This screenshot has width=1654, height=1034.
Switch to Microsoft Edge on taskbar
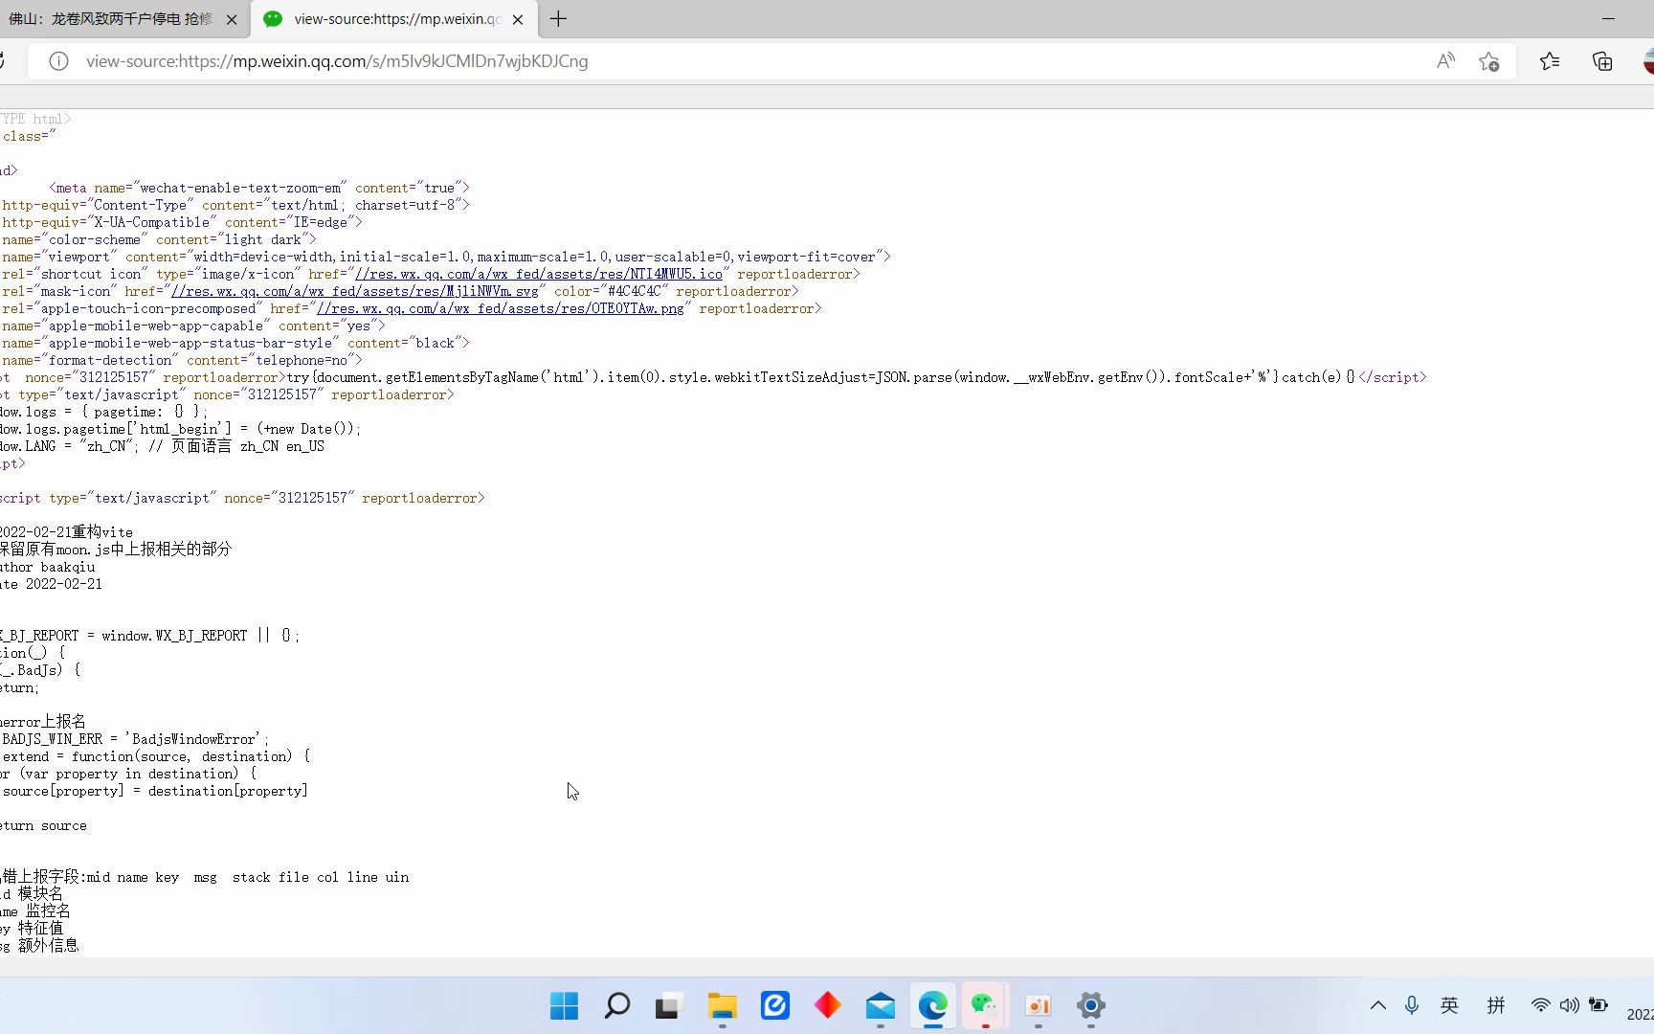933,1006
